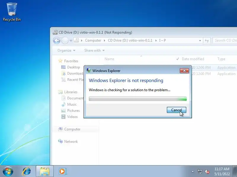Screen dimensions: 237x177
Task: Cancel the Windows Explorer solution check
Action: click(x=176, y=110)
